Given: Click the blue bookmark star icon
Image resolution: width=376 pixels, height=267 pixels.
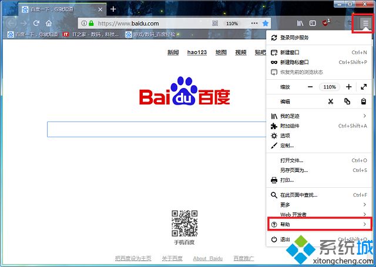Looking at the screenshot, I should click(x=265, y=23).
